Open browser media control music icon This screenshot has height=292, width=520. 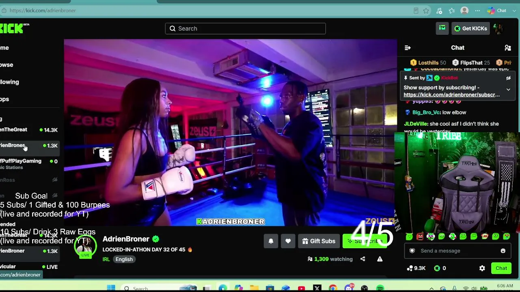point(439,11)
